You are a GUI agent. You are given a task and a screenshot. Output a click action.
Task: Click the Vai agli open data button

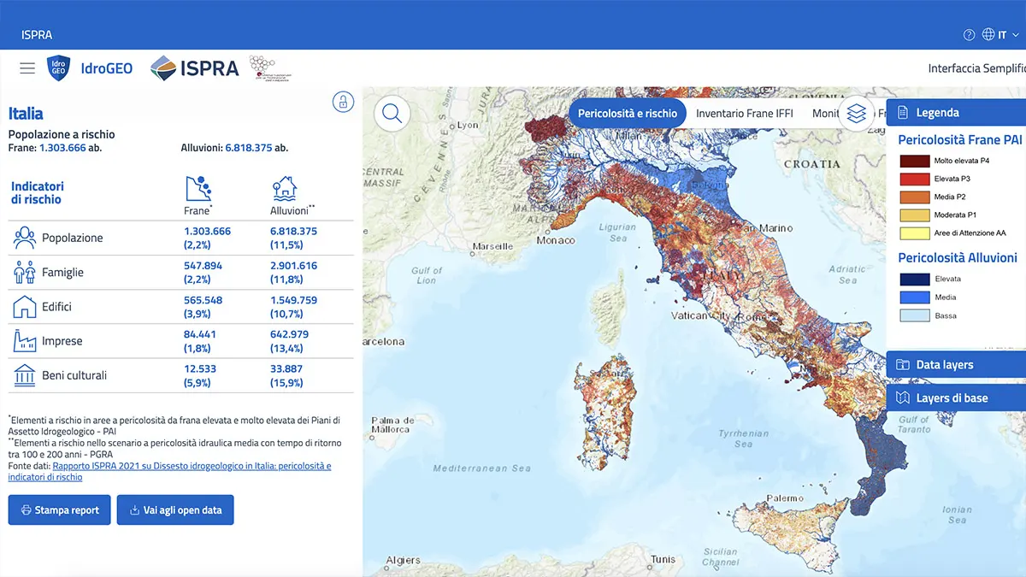pos(175,510)
